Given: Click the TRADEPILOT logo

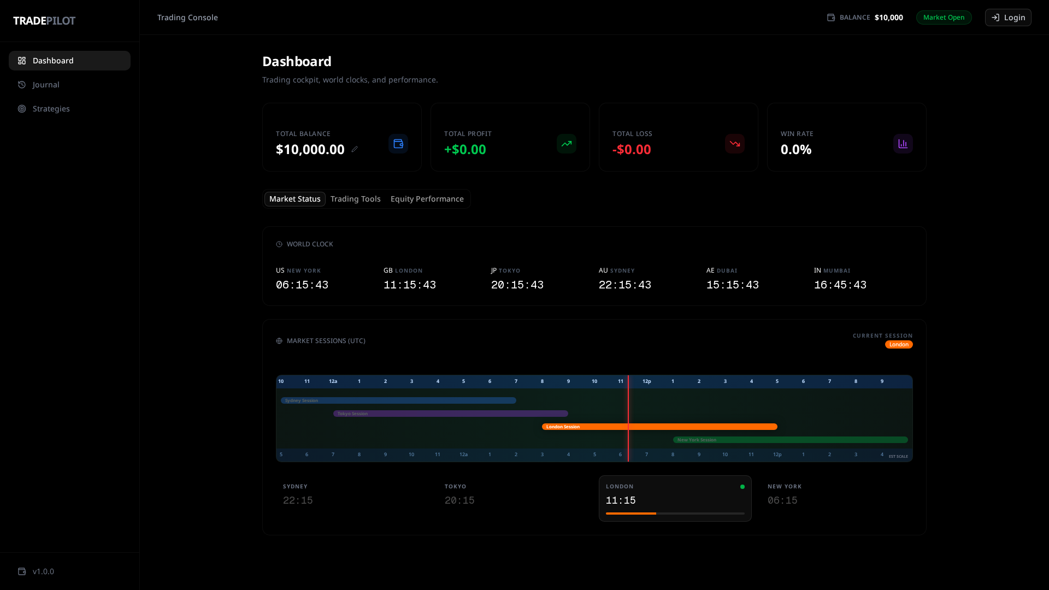Looking at the screenshot, I should click(x=44, y=21).
